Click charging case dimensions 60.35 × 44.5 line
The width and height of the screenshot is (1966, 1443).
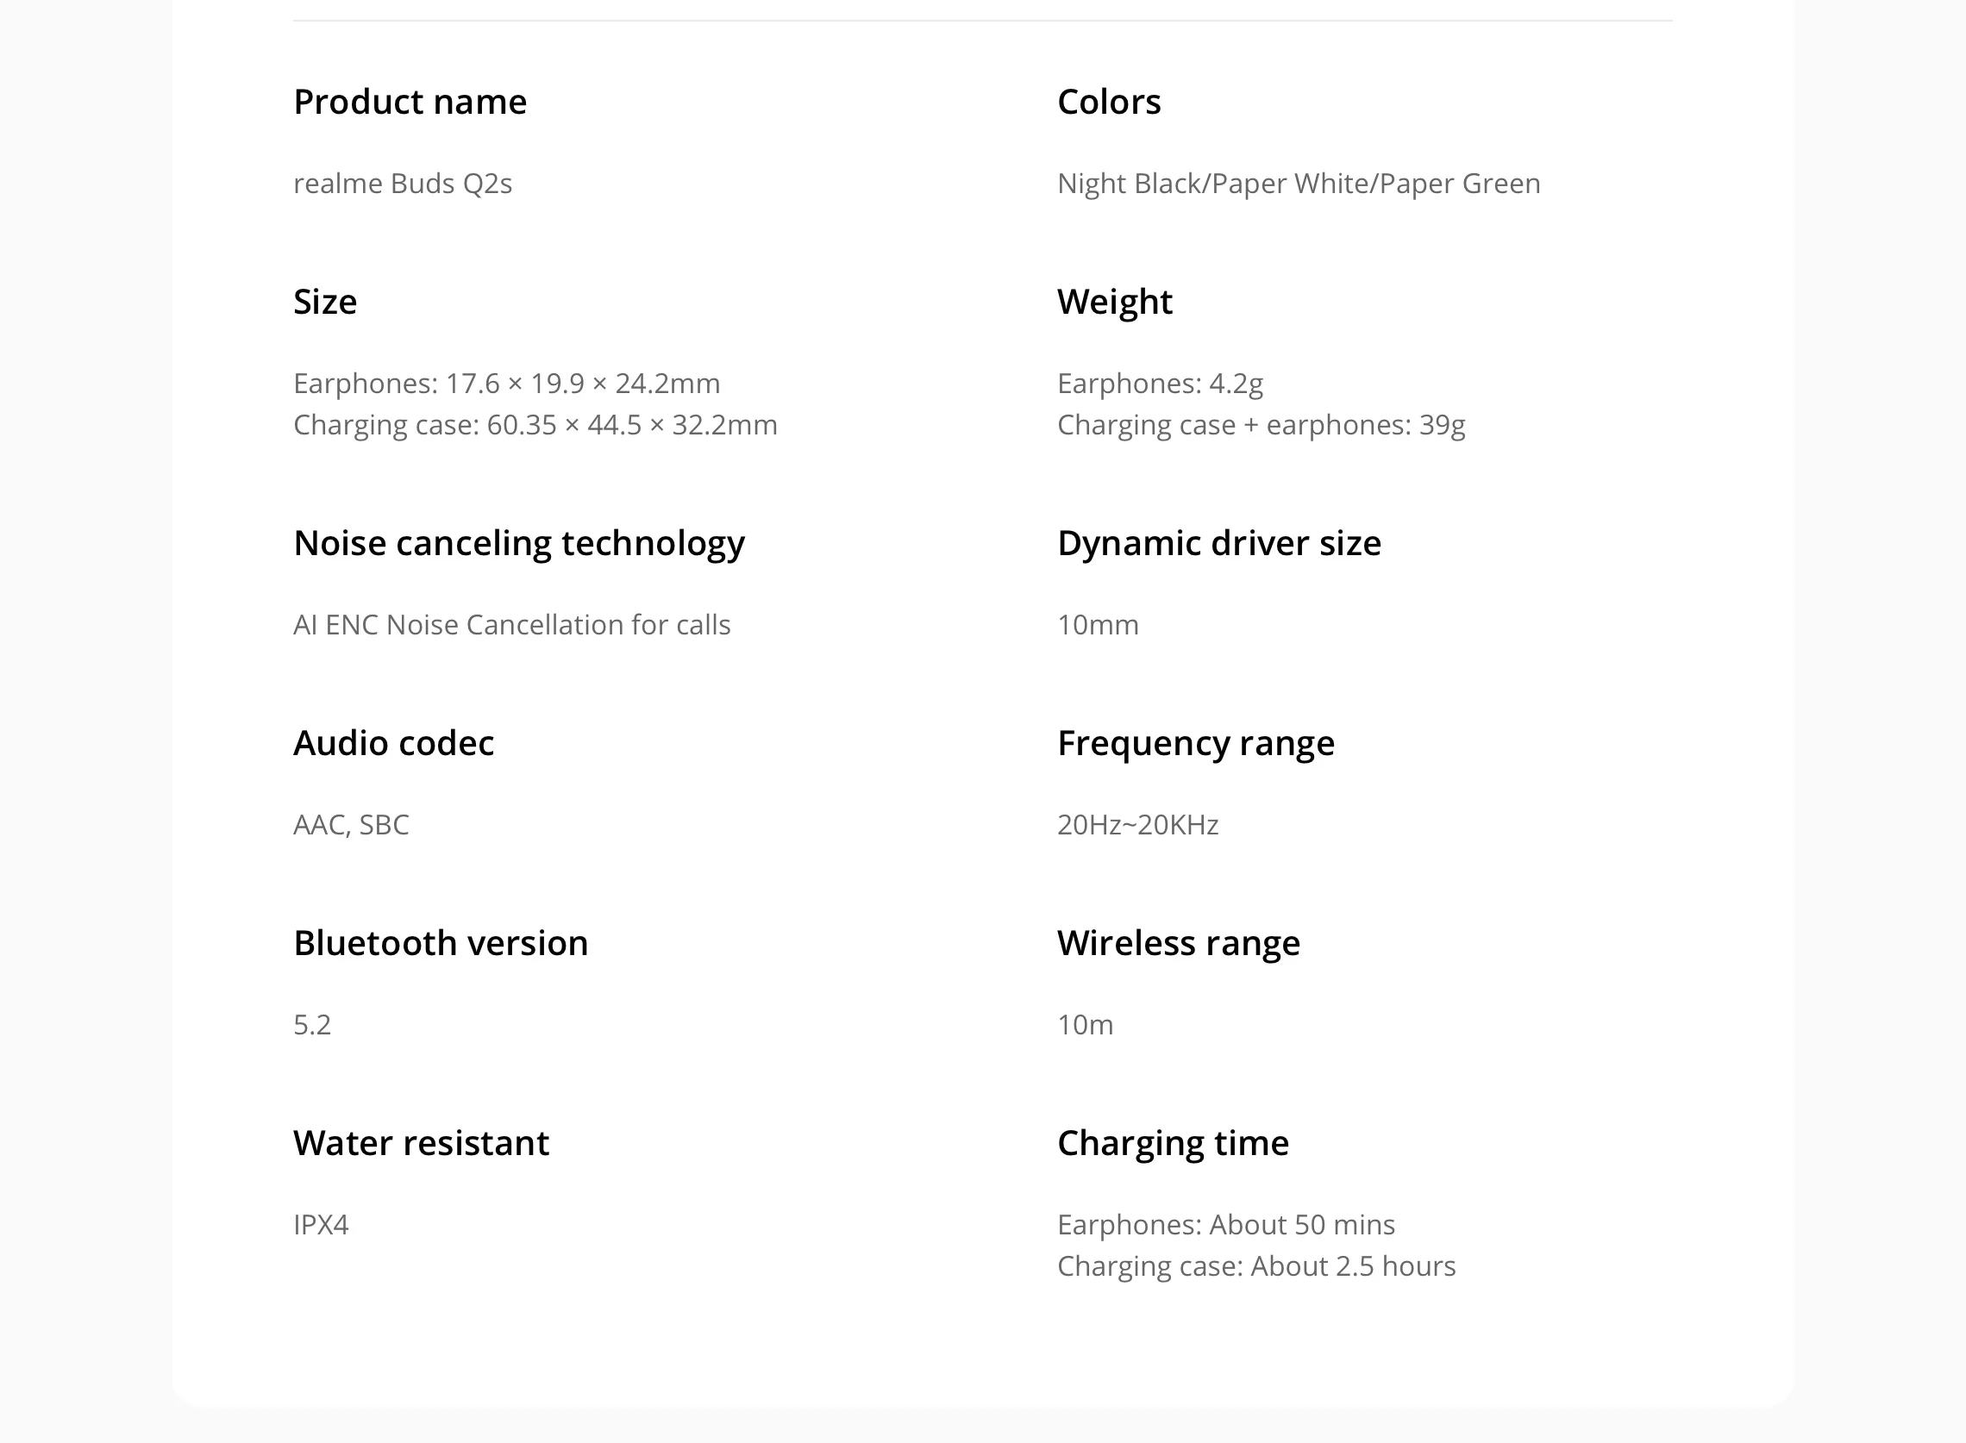(535, 424)
